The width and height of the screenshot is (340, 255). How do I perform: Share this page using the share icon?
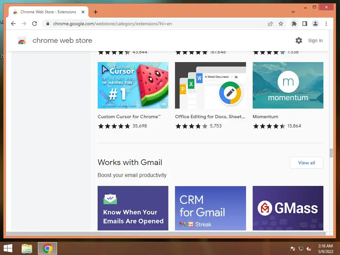270,24
